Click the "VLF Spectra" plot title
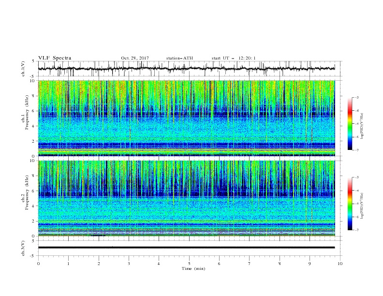This screenshot has width=383, height=296. (55, 58)
